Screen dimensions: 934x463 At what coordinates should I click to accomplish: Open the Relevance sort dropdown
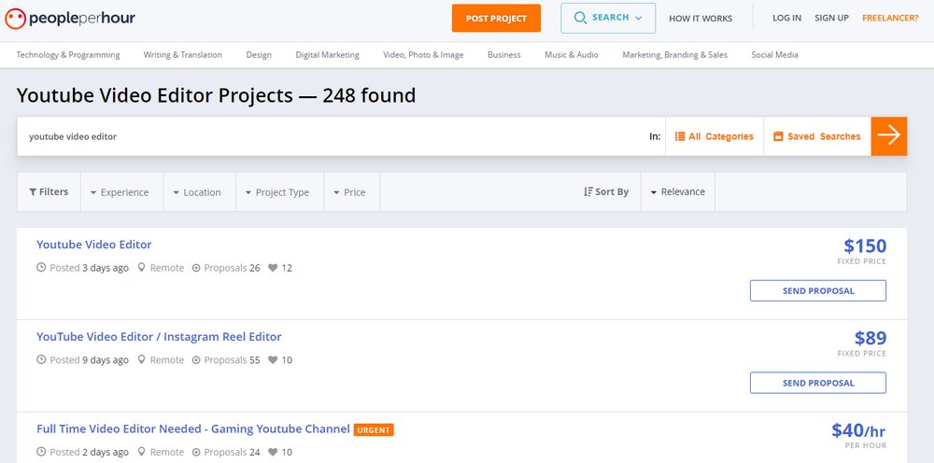[x=678, y=191]
